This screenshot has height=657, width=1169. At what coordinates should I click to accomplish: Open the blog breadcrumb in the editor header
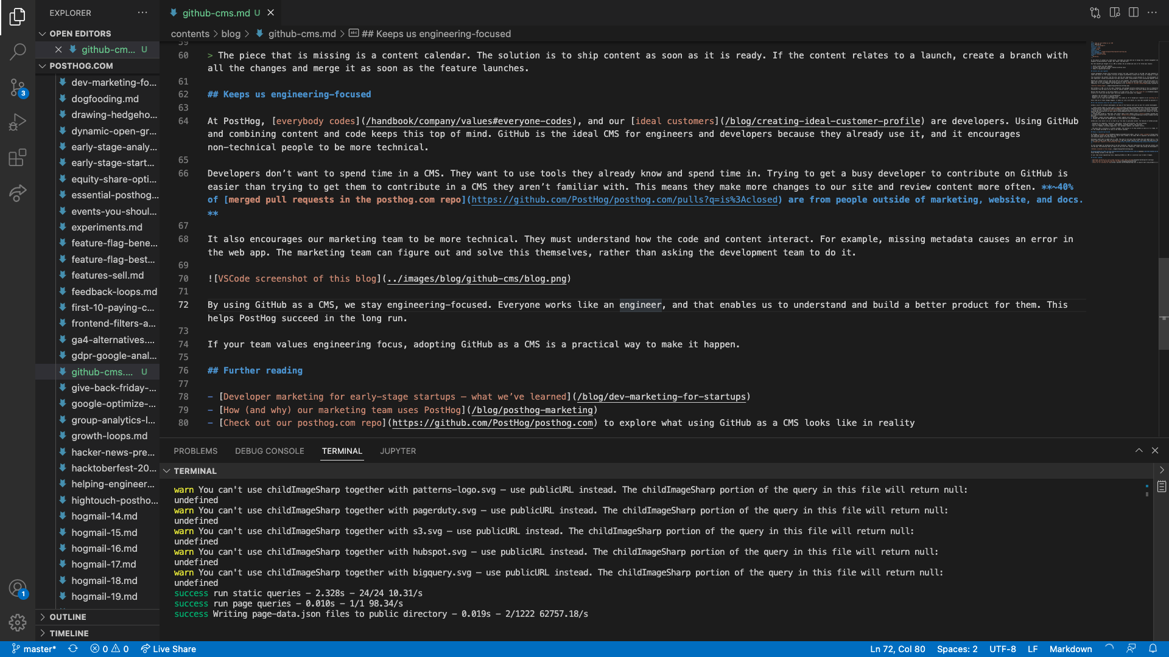(231, 33)
